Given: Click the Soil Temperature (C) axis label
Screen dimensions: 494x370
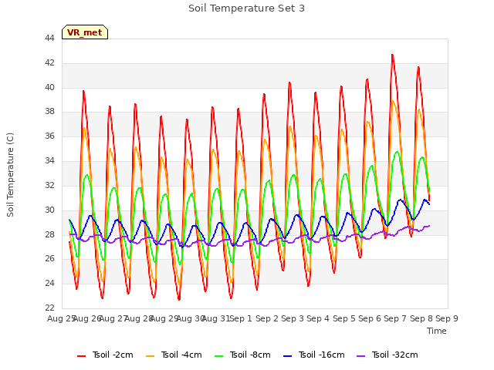Looking at the screenshot, I should (10, 175).
